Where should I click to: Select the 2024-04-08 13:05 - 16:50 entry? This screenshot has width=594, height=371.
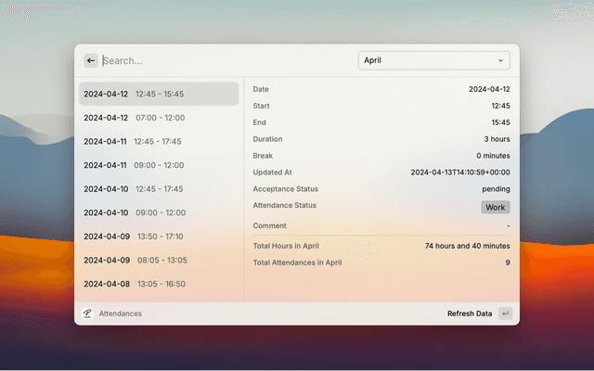tap(158, 284)
